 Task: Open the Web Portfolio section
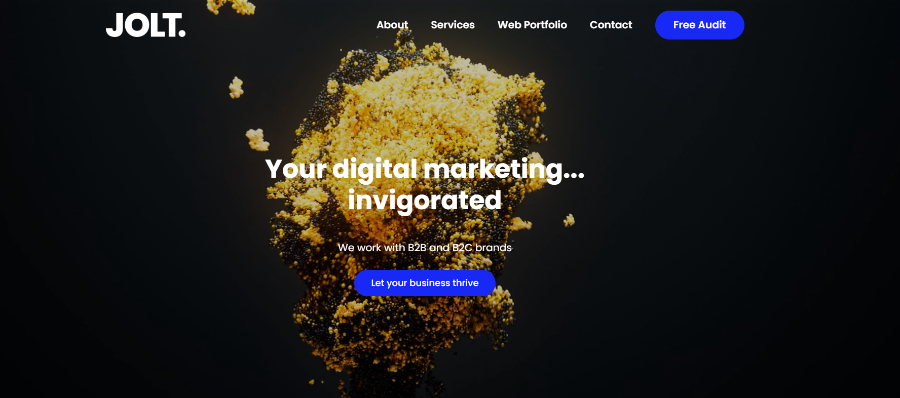[x=532, y=25]
